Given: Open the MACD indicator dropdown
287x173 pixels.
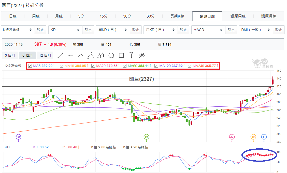Looking at the screenshot, I should 208,30.
